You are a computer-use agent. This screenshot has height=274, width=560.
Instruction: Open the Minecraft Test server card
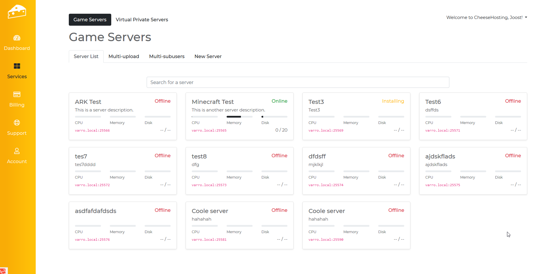(213, 102)
